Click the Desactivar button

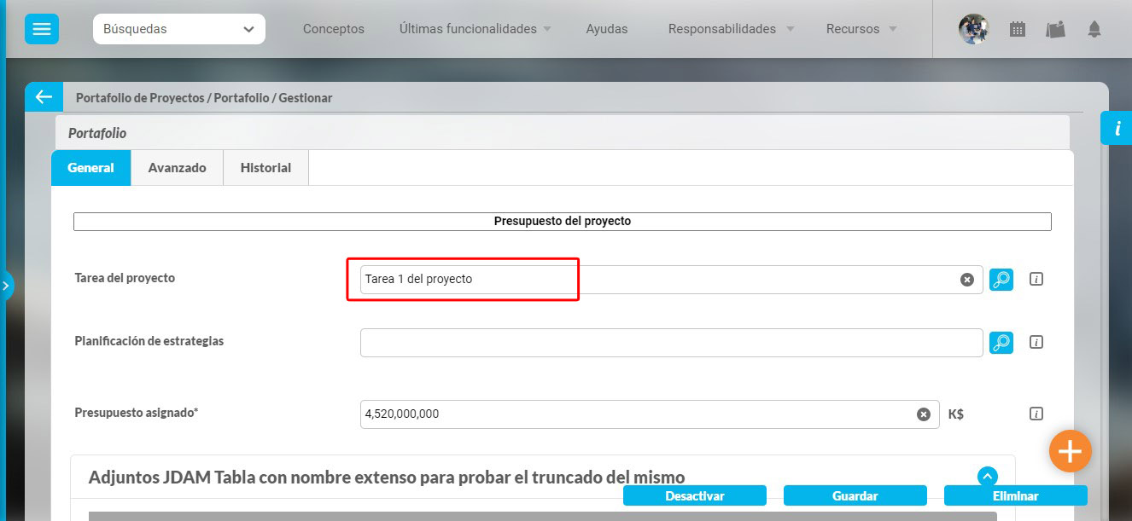pos(694,496)
